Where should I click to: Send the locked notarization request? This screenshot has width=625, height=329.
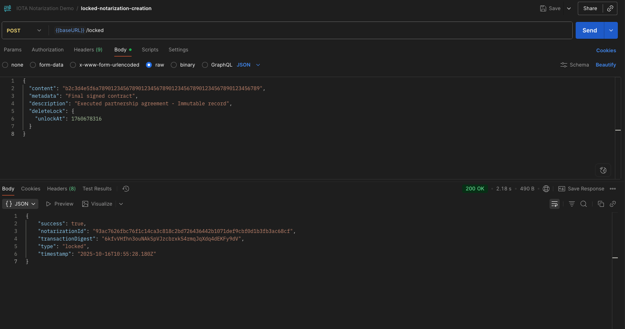pos(589,30)
